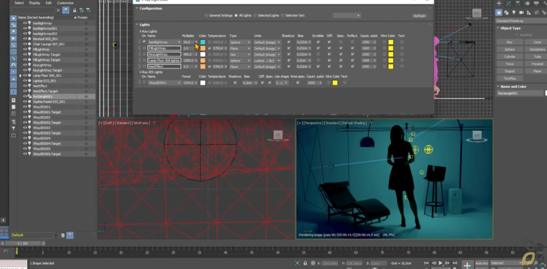The image size is (547, 269).
Task: Uncheck the On checkbox for backlightvray
Action: (x=144, y=42)
